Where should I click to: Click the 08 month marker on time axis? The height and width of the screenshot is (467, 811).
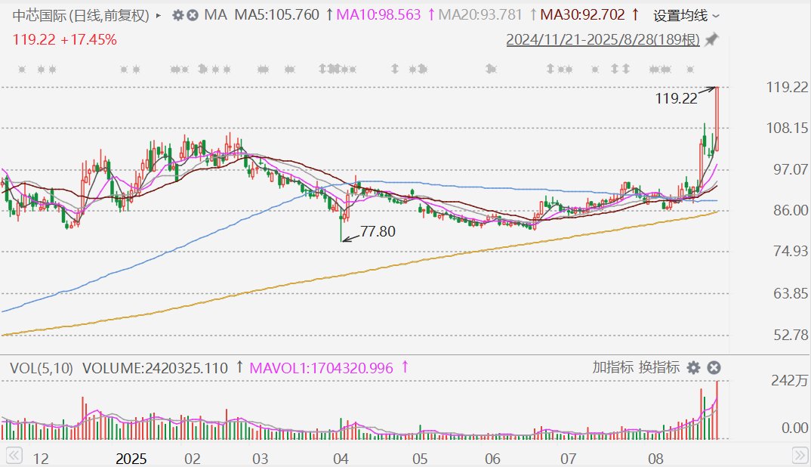[x=656, y=459]
